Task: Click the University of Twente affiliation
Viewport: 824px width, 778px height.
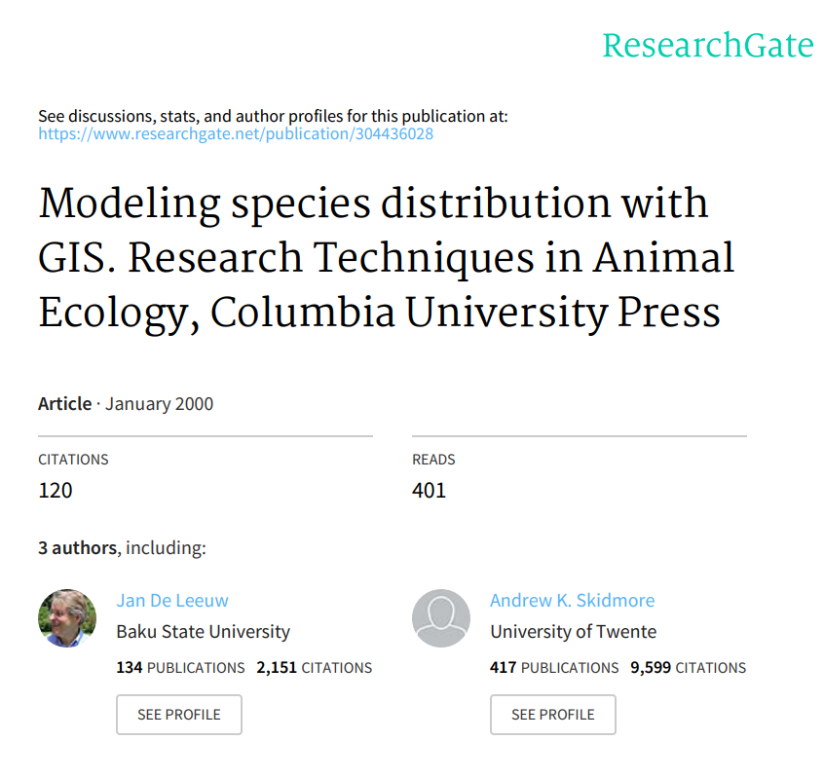Action: 573,632
